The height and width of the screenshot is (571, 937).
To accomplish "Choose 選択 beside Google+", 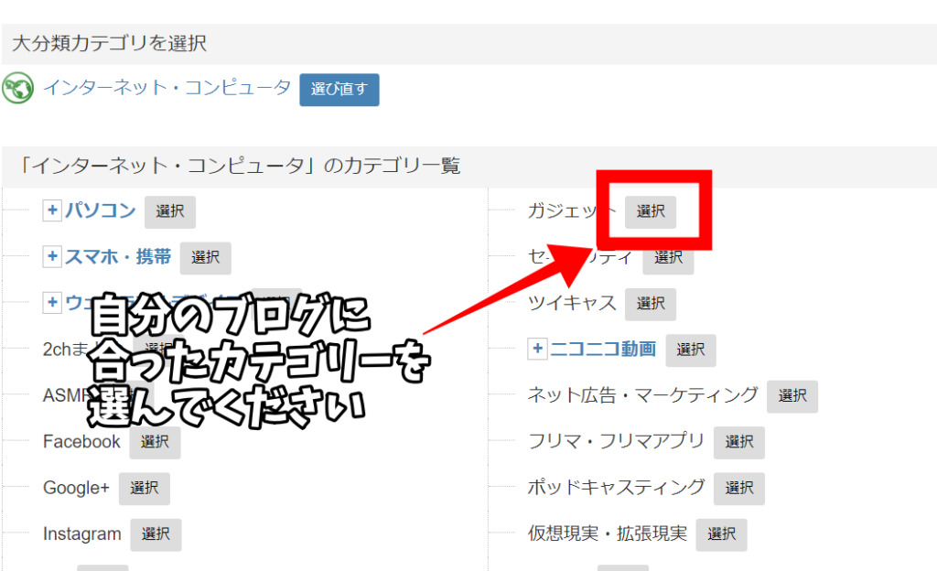I will click(145, 489).
